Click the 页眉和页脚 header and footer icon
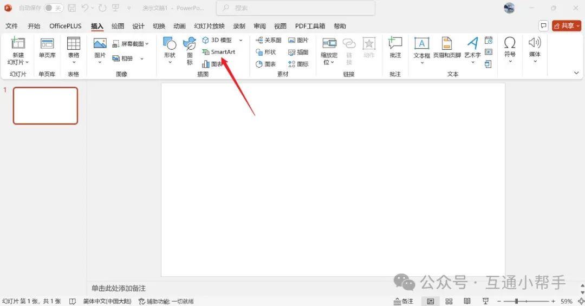The width and height of the screenshot is (585, 306). coord(447,47)
